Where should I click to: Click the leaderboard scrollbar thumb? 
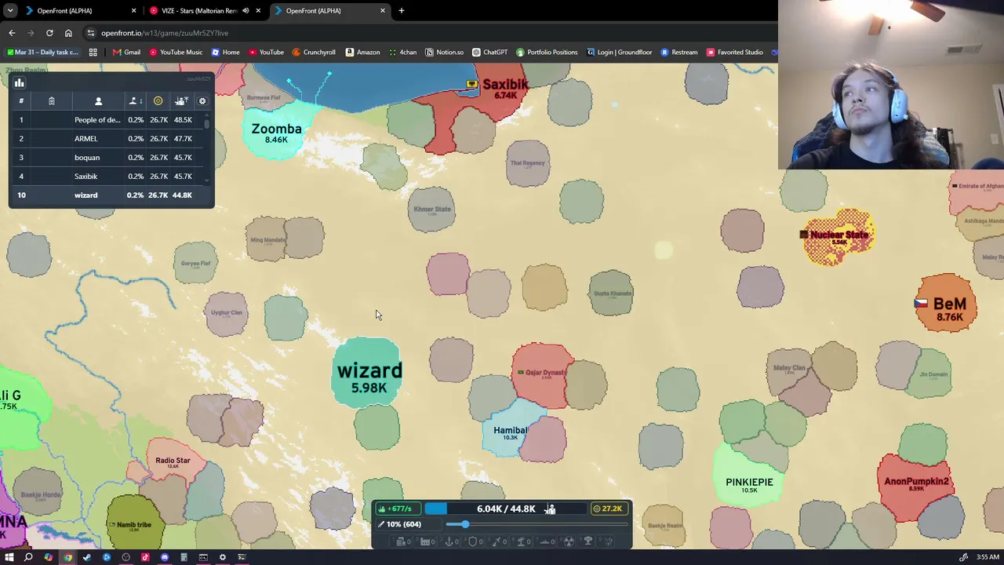pos(207,122)
